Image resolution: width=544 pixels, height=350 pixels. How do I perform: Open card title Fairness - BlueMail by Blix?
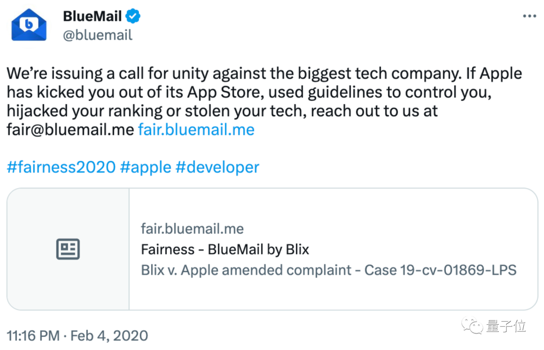225,249
